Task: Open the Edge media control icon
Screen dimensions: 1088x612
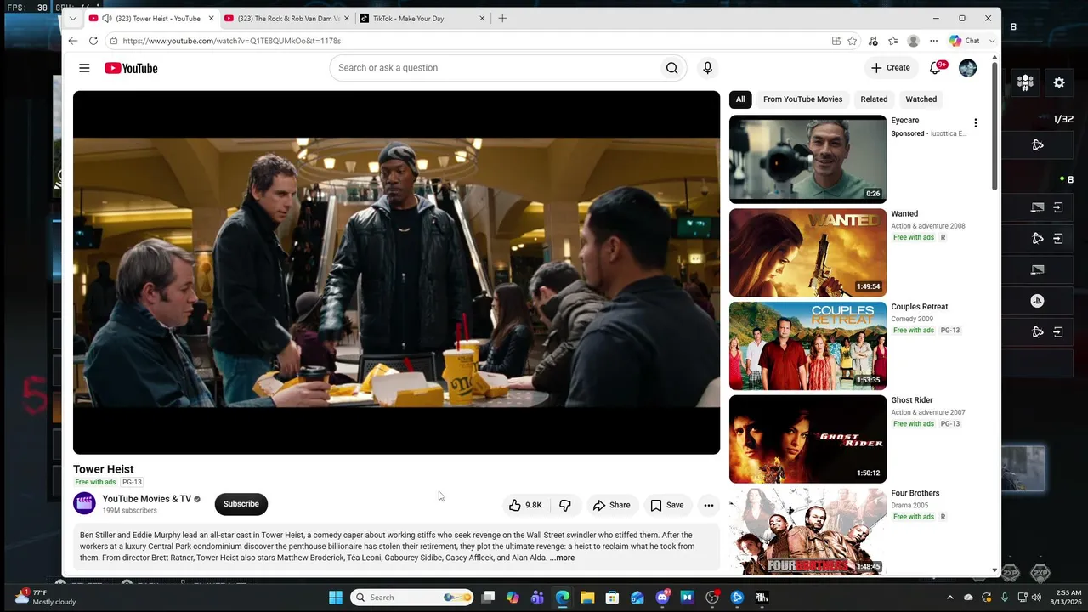Action: 873,41
